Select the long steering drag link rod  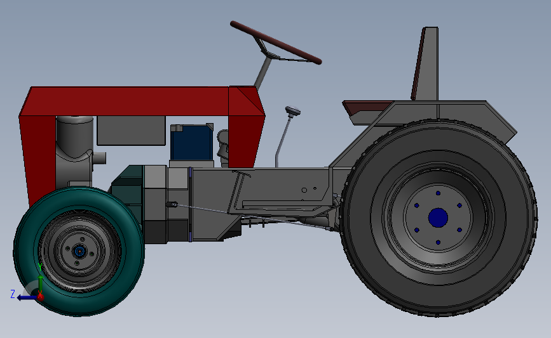click(x=253, y=216)
